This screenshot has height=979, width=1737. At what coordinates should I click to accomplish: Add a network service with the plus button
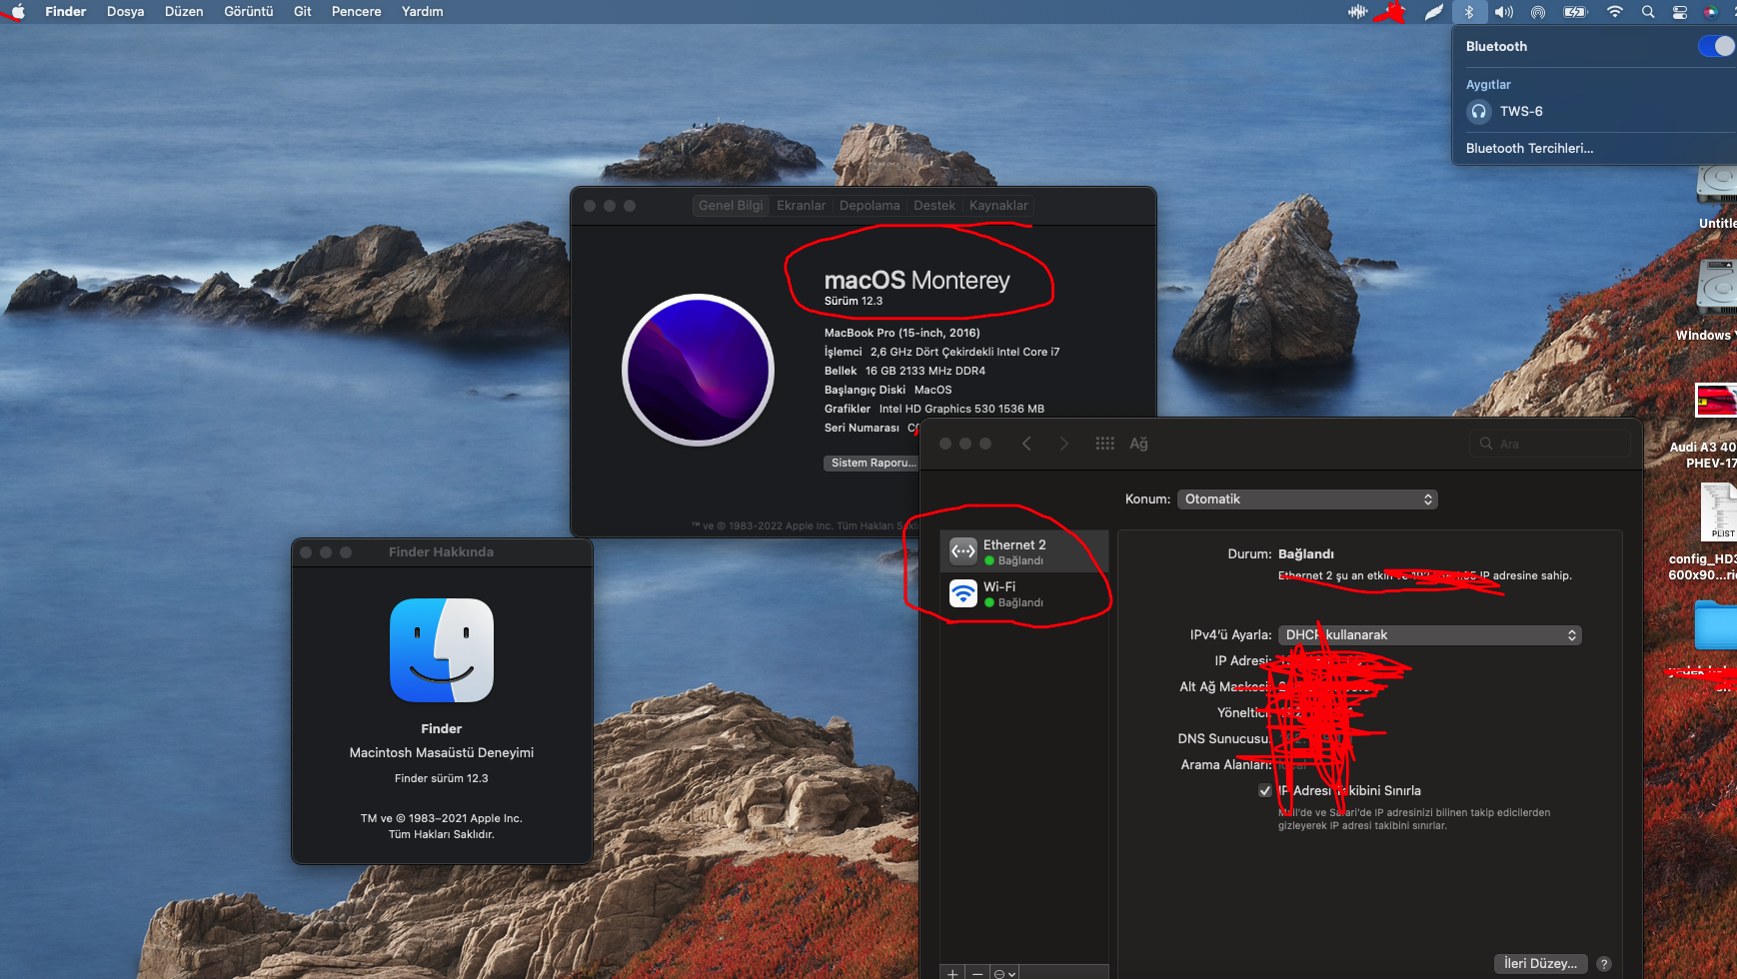(x=952, y=973)
